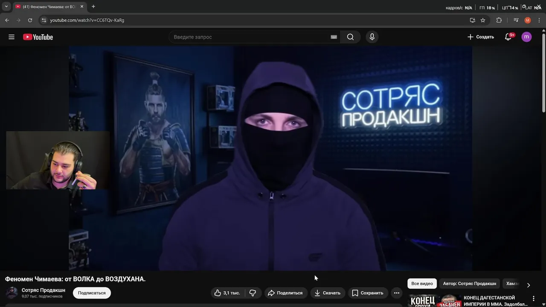Viewport: 546px width, 307px height.
Task: Click the browser forward arrow
Action: (18, 20)
